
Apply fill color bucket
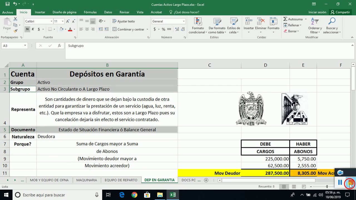click(x=61, y=29)
